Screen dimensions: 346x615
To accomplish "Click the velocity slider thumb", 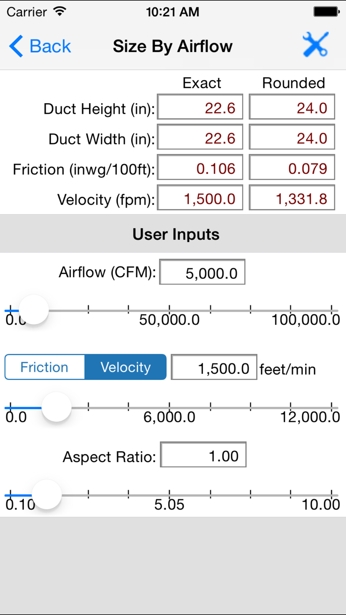I will (x=56, y=407).
